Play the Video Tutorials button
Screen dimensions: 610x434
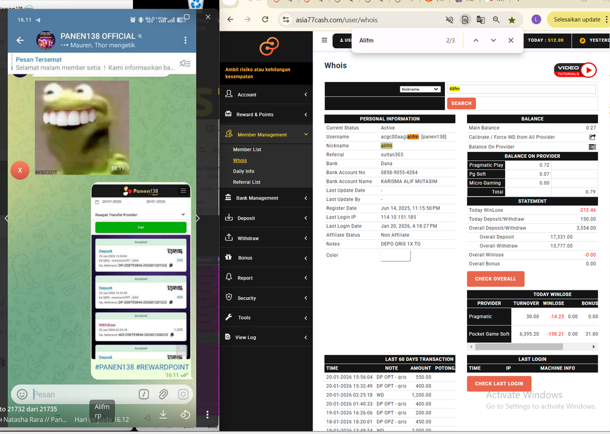[575, 70]
